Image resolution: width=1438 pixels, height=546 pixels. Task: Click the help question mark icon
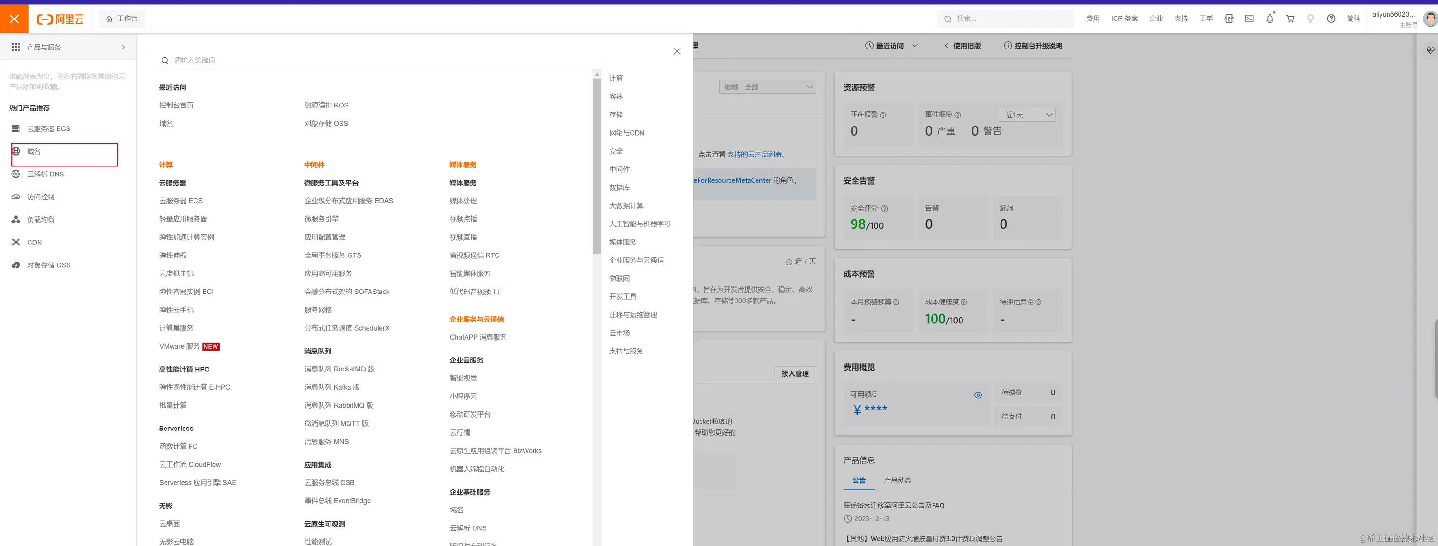click(x=1331, y=19)
